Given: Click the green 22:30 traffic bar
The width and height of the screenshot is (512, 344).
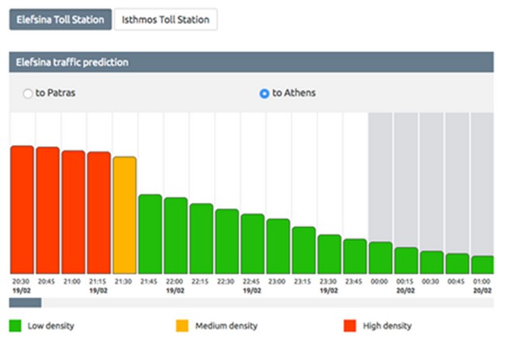Looking at the screenshot, I should [x=227, y=240].
